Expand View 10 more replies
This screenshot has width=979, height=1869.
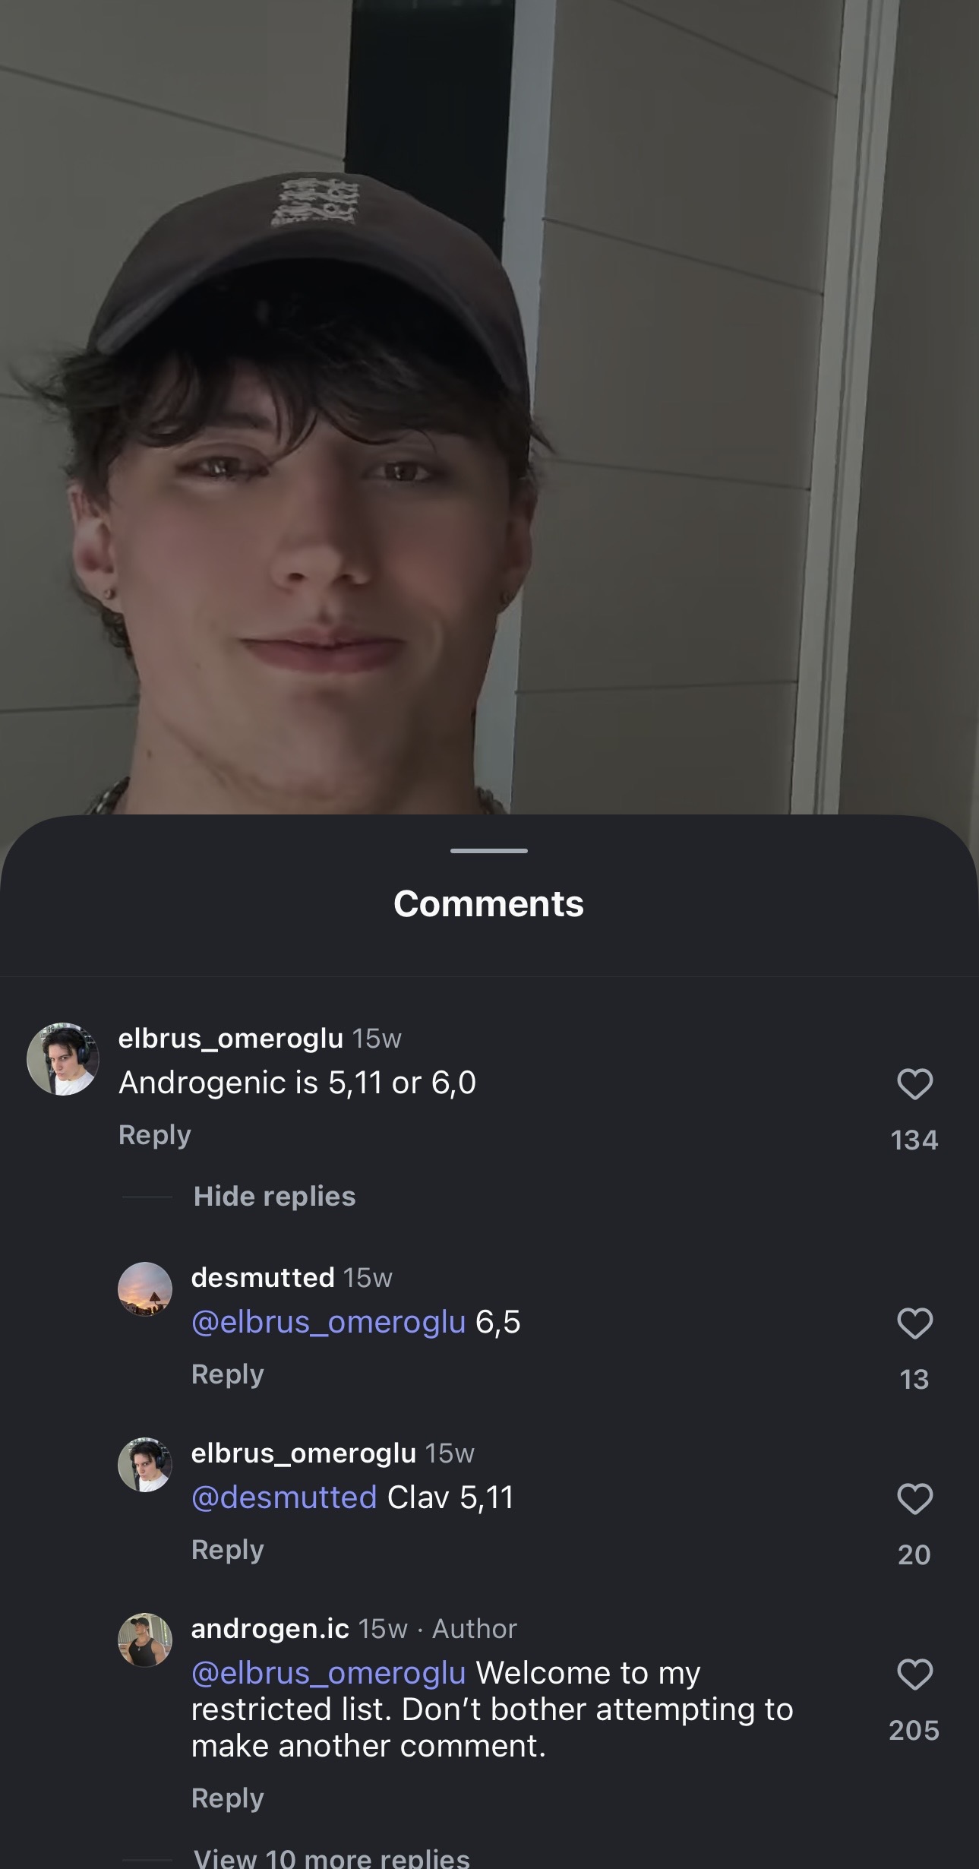pos(331,1857)
